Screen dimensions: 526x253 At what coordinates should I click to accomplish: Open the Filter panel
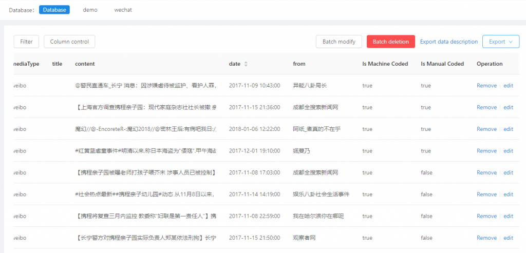pos(26,42)
